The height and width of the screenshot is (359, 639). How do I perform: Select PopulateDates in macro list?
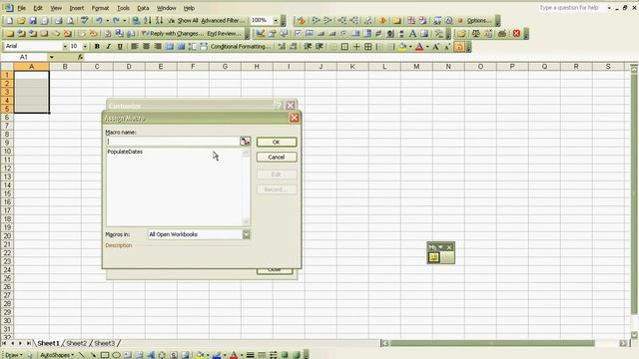(125, 152)
